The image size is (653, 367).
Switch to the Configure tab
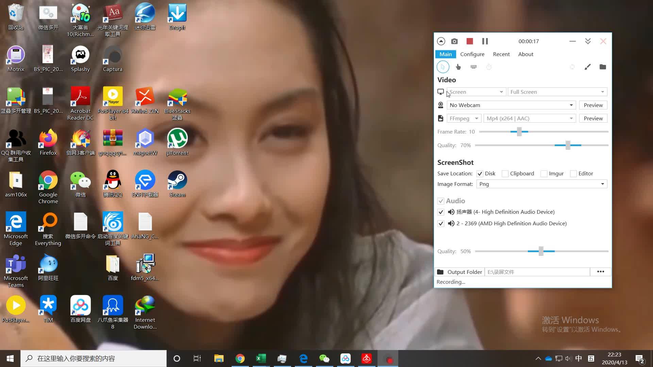(x=472, y=54)
